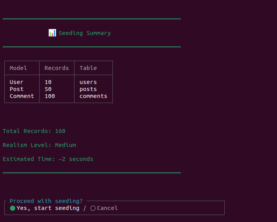Click the record count 100 for Comment
Viewport: 277px width, 222px height.
point(50,96)
